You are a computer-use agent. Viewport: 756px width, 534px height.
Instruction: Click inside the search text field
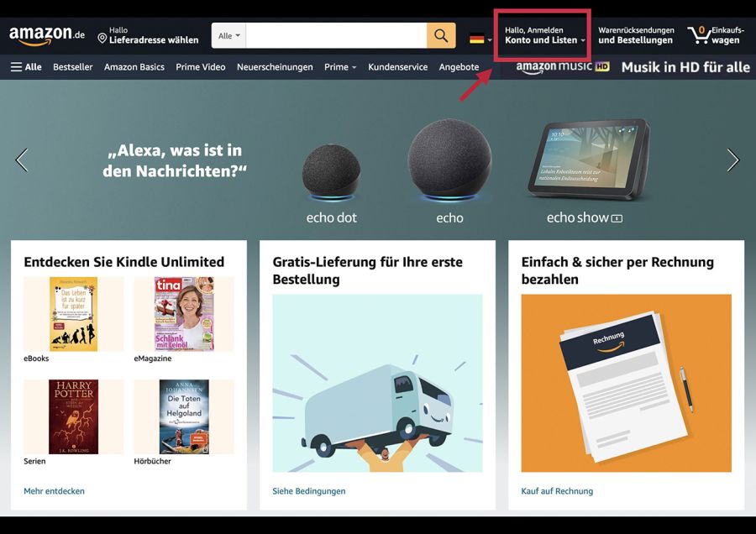tap(336, 35)
